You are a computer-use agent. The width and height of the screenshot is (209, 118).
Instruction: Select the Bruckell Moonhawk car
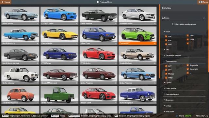click(x=59, y=75)
